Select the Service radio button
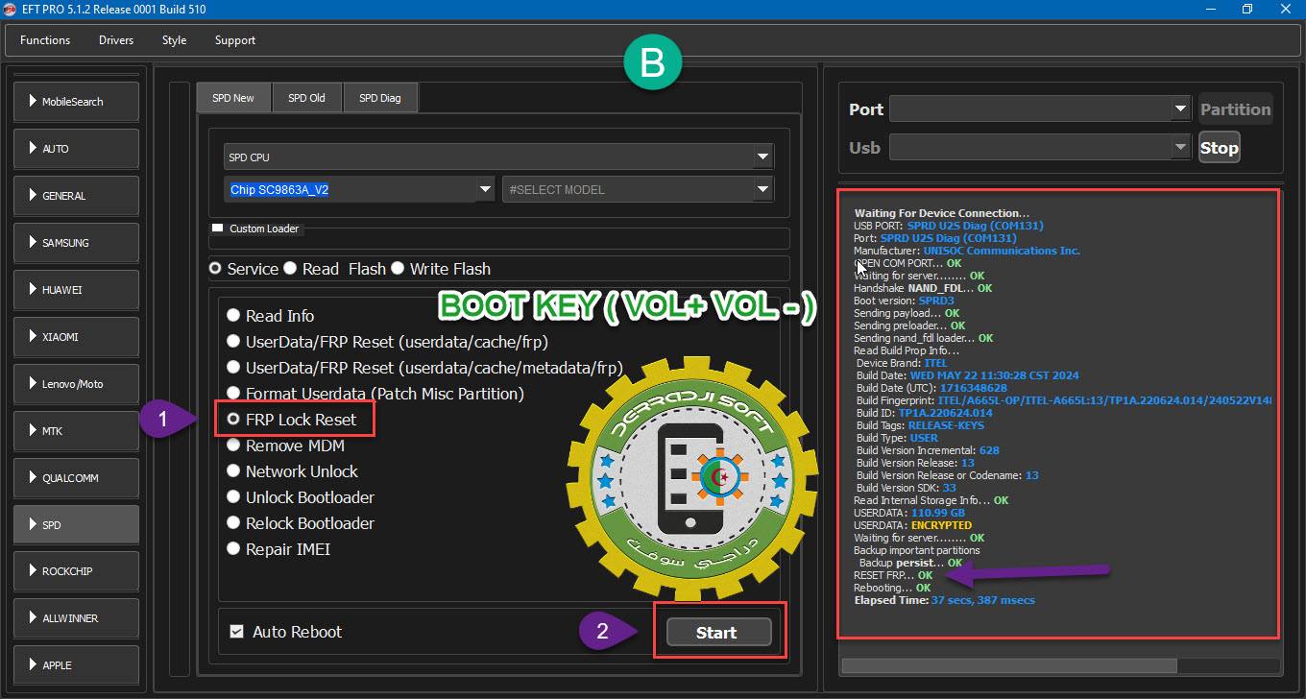 [215, 269]
